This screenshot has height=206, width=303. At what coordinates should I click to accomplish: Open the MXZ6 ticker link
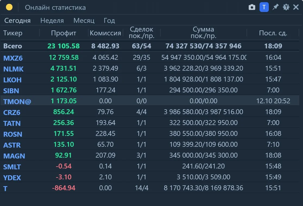coord(13,58)
